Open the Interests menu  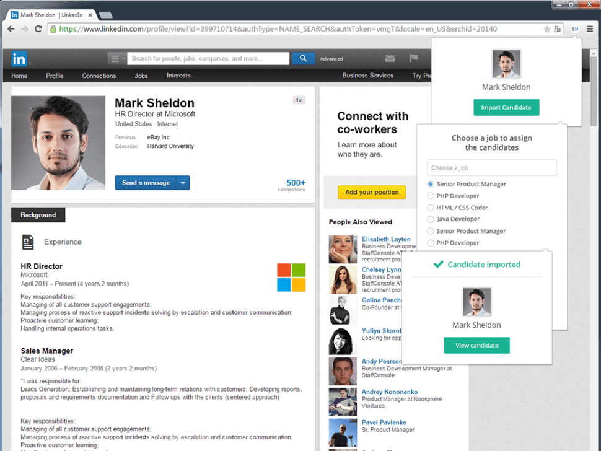[178, 76]
